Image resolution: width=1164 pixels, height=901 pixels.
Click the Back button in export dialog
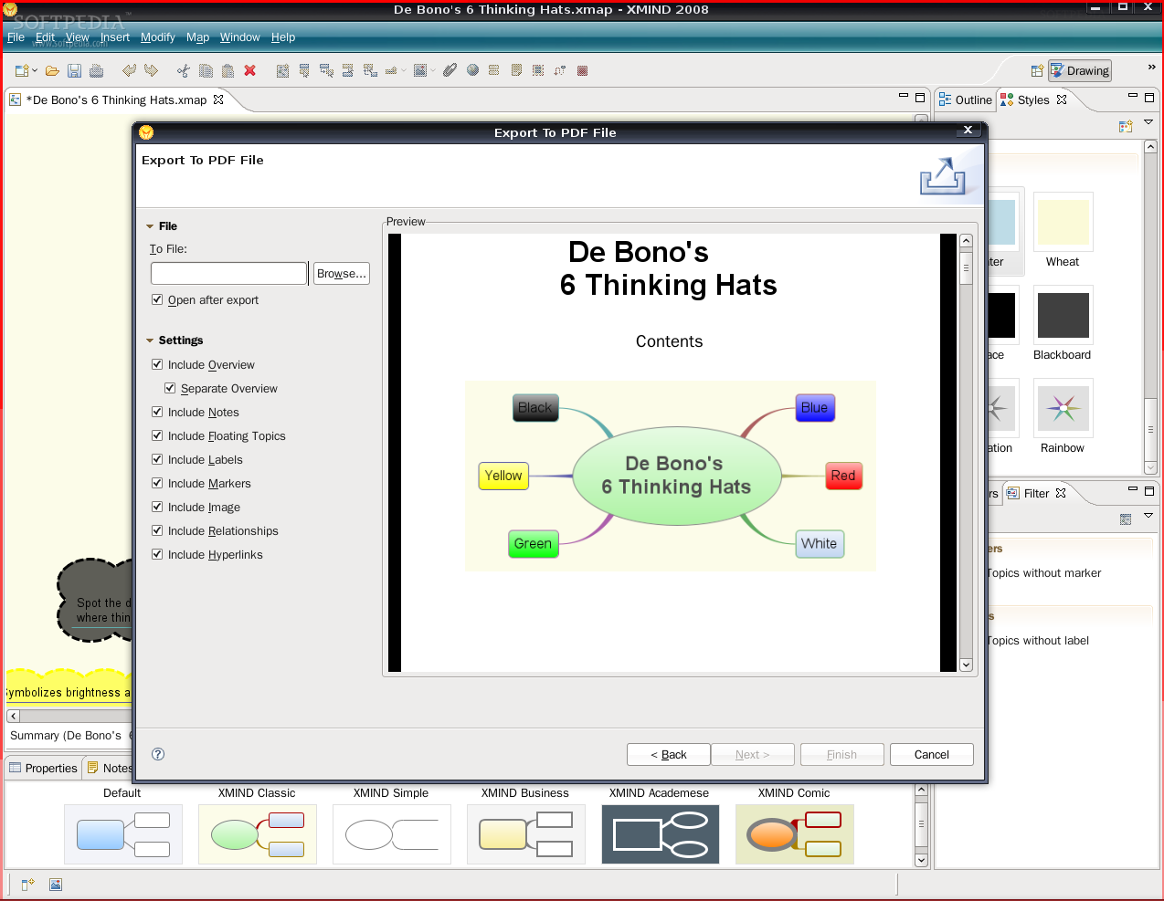pyautogui.click(x=669, y=755)
